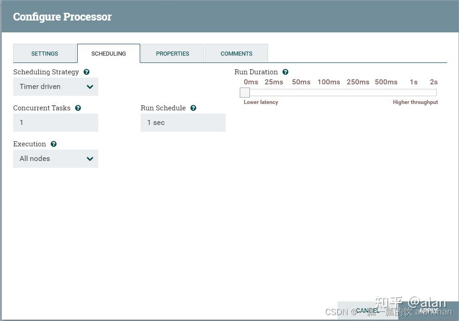The width and height of the screenshot is (459, 321).
Task: Click the Run Duration slider handle
Action: coord(245,93)
